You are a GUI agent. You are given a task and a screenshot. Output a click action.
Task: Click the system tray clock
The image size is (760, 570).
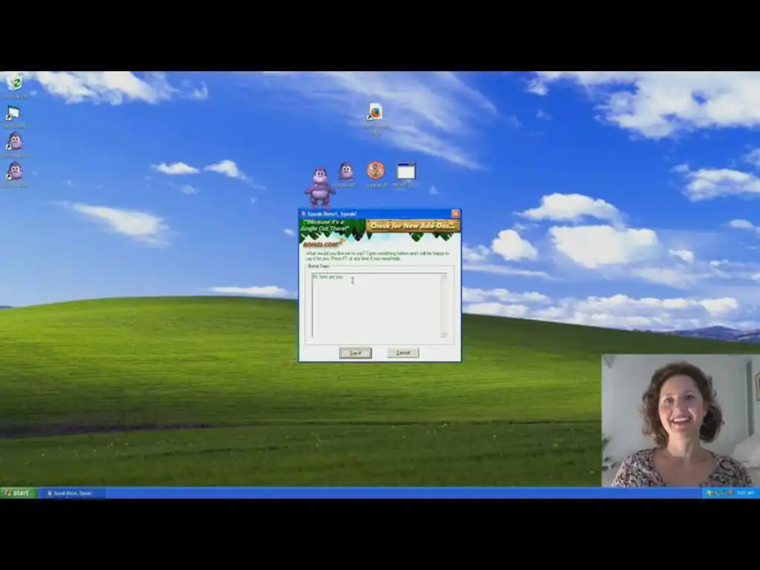click(745, 493)
